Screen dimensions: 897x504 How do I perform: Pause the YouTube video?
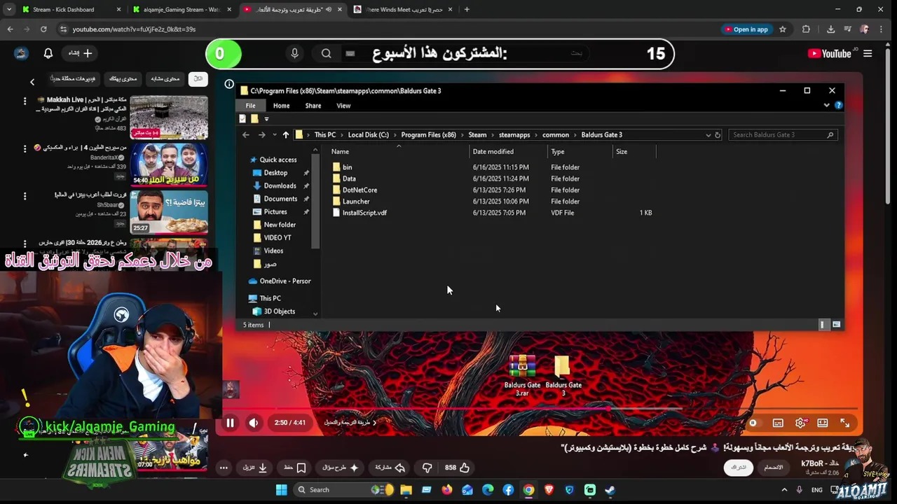[x=230, y=423]
